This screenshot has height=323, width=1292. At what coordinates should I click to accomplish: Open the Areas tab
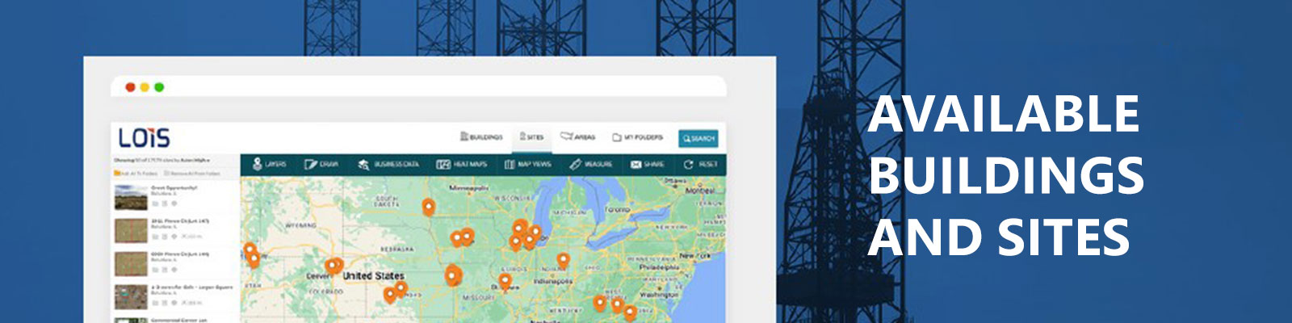(x=577, y=137)
